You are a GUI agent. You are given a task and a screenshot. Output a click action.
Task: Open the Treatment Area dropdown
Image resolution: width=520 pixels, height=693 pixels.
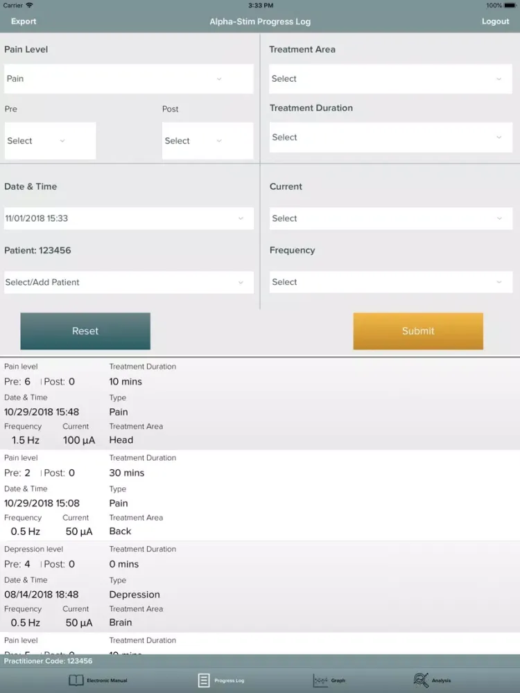coord(390,79)
